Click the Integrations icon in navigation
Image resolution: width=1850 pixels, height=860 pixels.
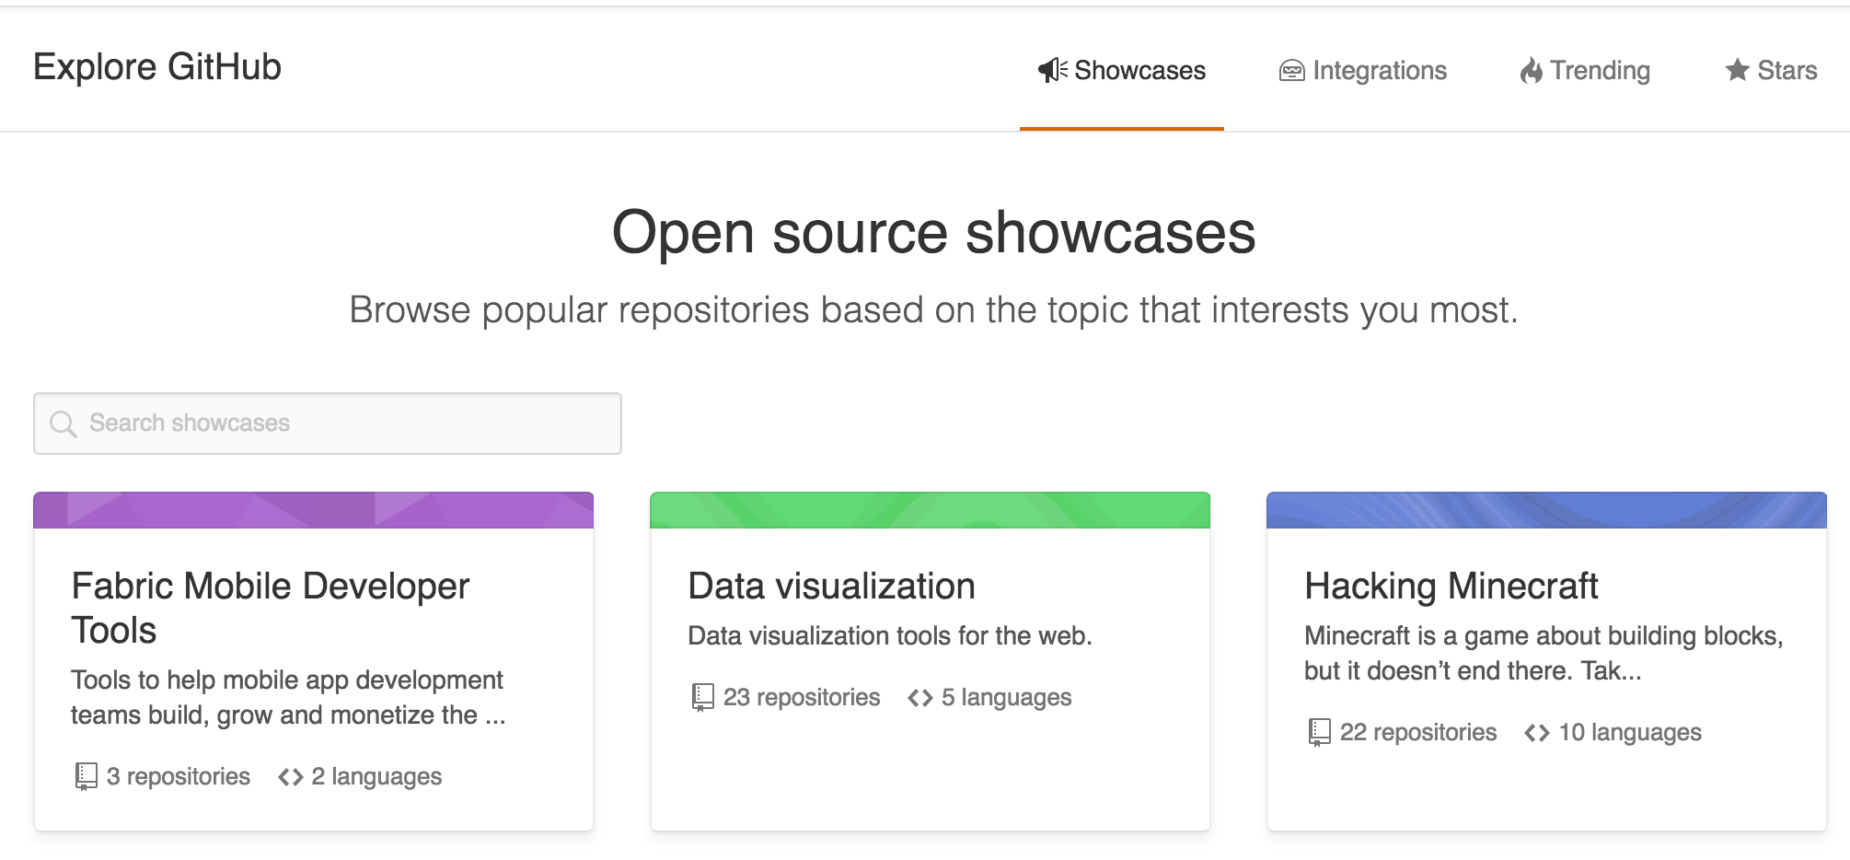tap(1292, 71)
